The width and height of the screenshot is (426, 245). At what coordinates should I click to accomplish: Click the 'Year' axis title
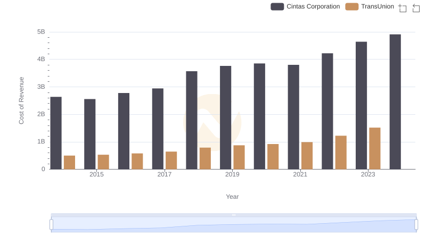(232, 197)
